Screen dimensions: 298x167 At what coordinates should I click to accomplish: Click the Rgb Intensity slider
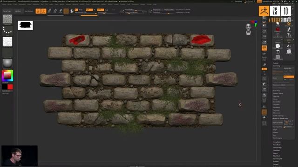point(86,13)
